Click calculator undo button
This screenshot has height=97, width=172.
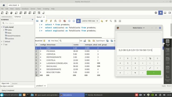click(x=150, y=58)
